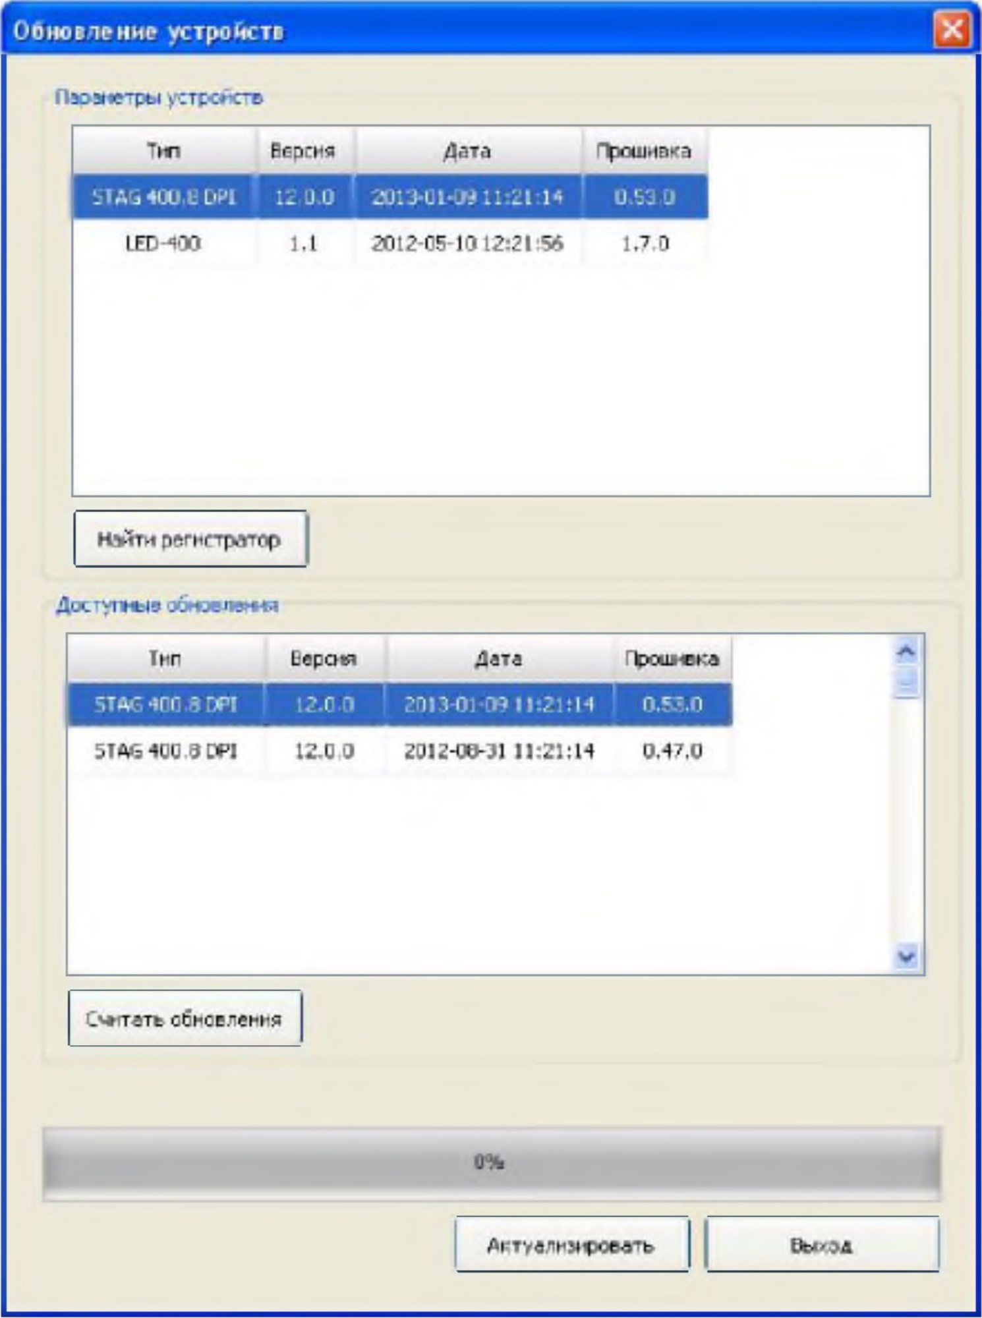Click version 12.0.0 in the 0.47.0 update row
Image resolution: width=982 pixels, height=1318 pixels.
click(324, 751)
